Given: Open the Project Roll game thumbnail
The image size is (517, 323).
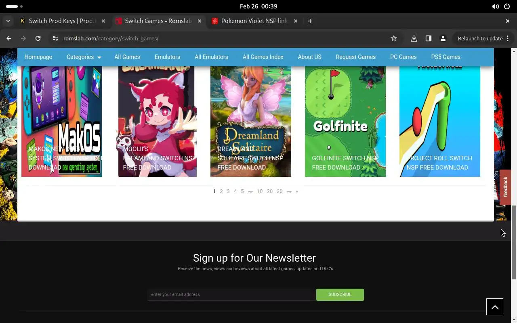Looking at the screenshot, I should point(440,121).
